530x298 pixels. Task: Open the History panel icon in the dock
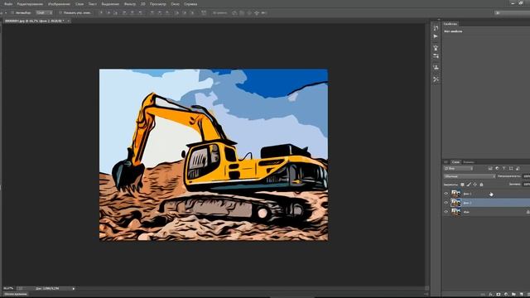[436, 27]
